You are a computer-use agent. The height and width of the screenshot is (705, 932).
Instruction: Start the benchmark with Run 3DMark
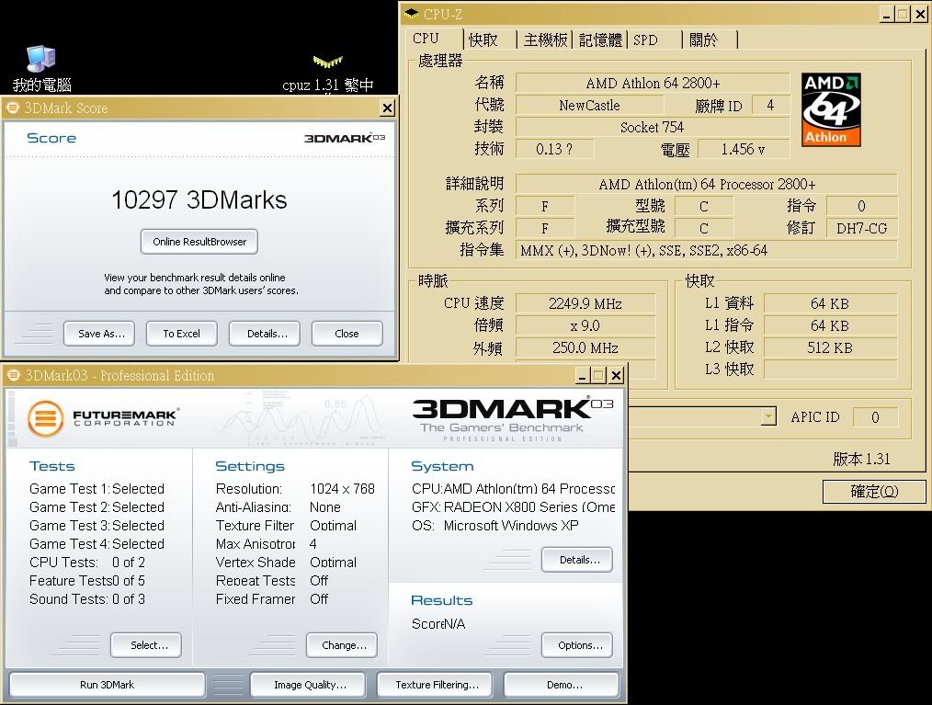pos(107,685)
